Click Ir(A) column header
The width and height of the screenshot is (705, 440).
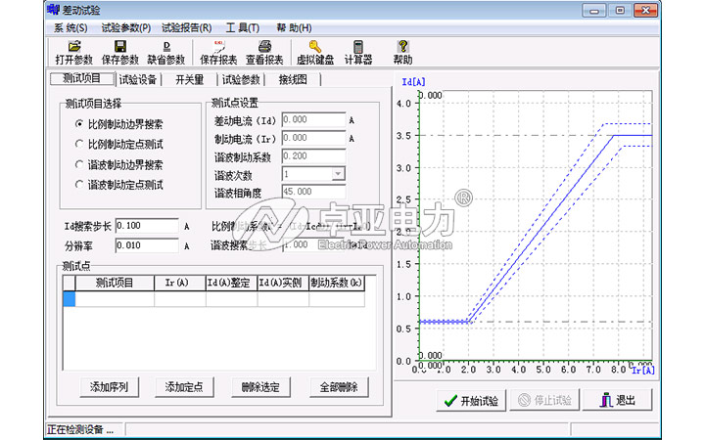180,283
